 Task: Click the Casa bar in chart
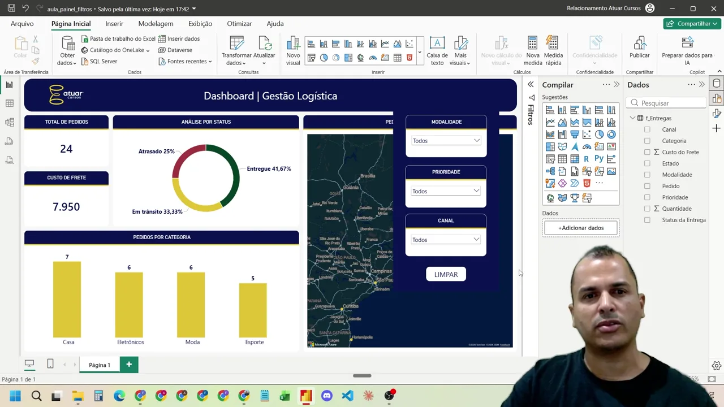pos(67,300)
